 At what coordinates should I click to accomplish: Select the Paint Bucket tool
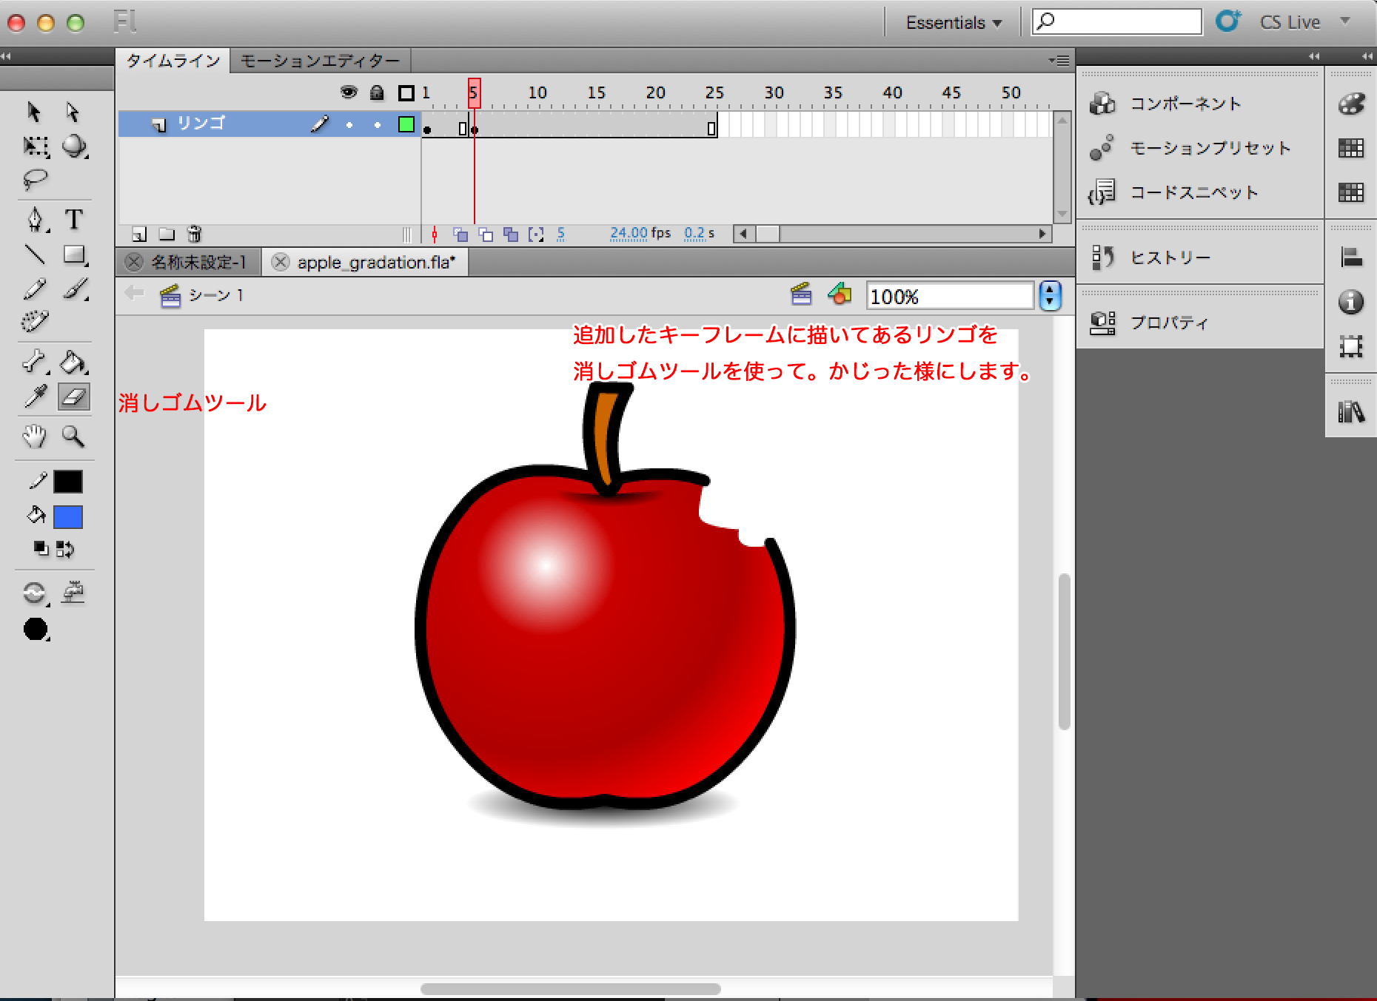(73, 363)
